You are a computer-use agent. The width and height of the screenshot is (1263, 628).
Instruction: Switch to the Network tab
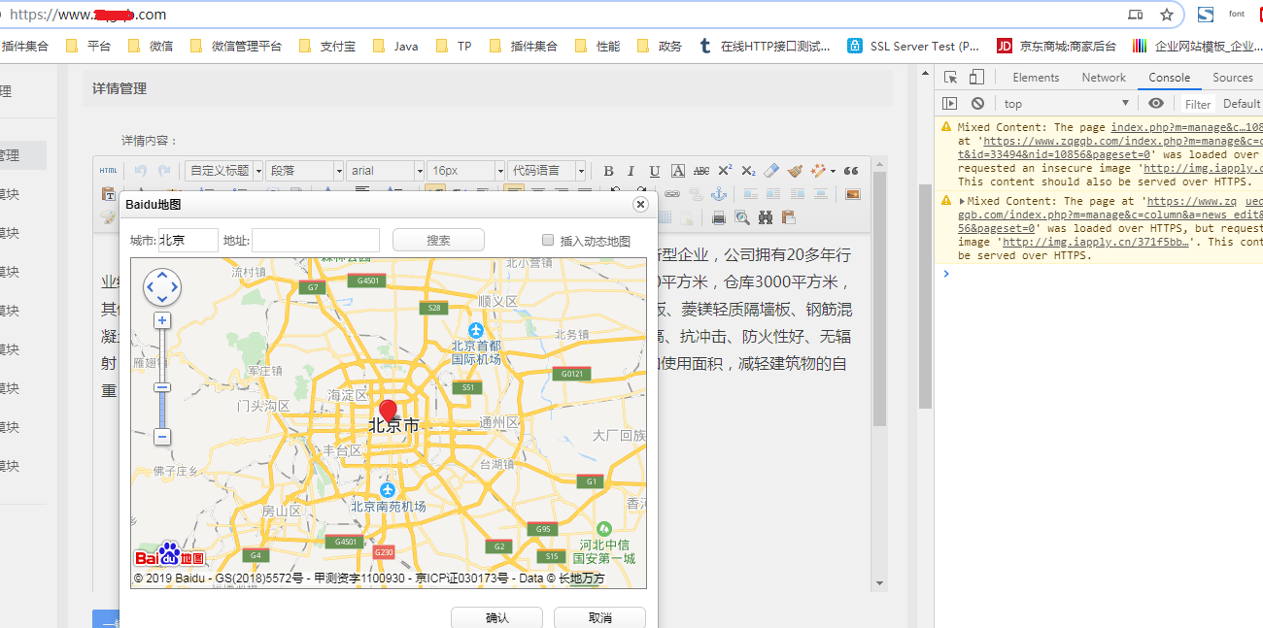tap(1104, 78)
